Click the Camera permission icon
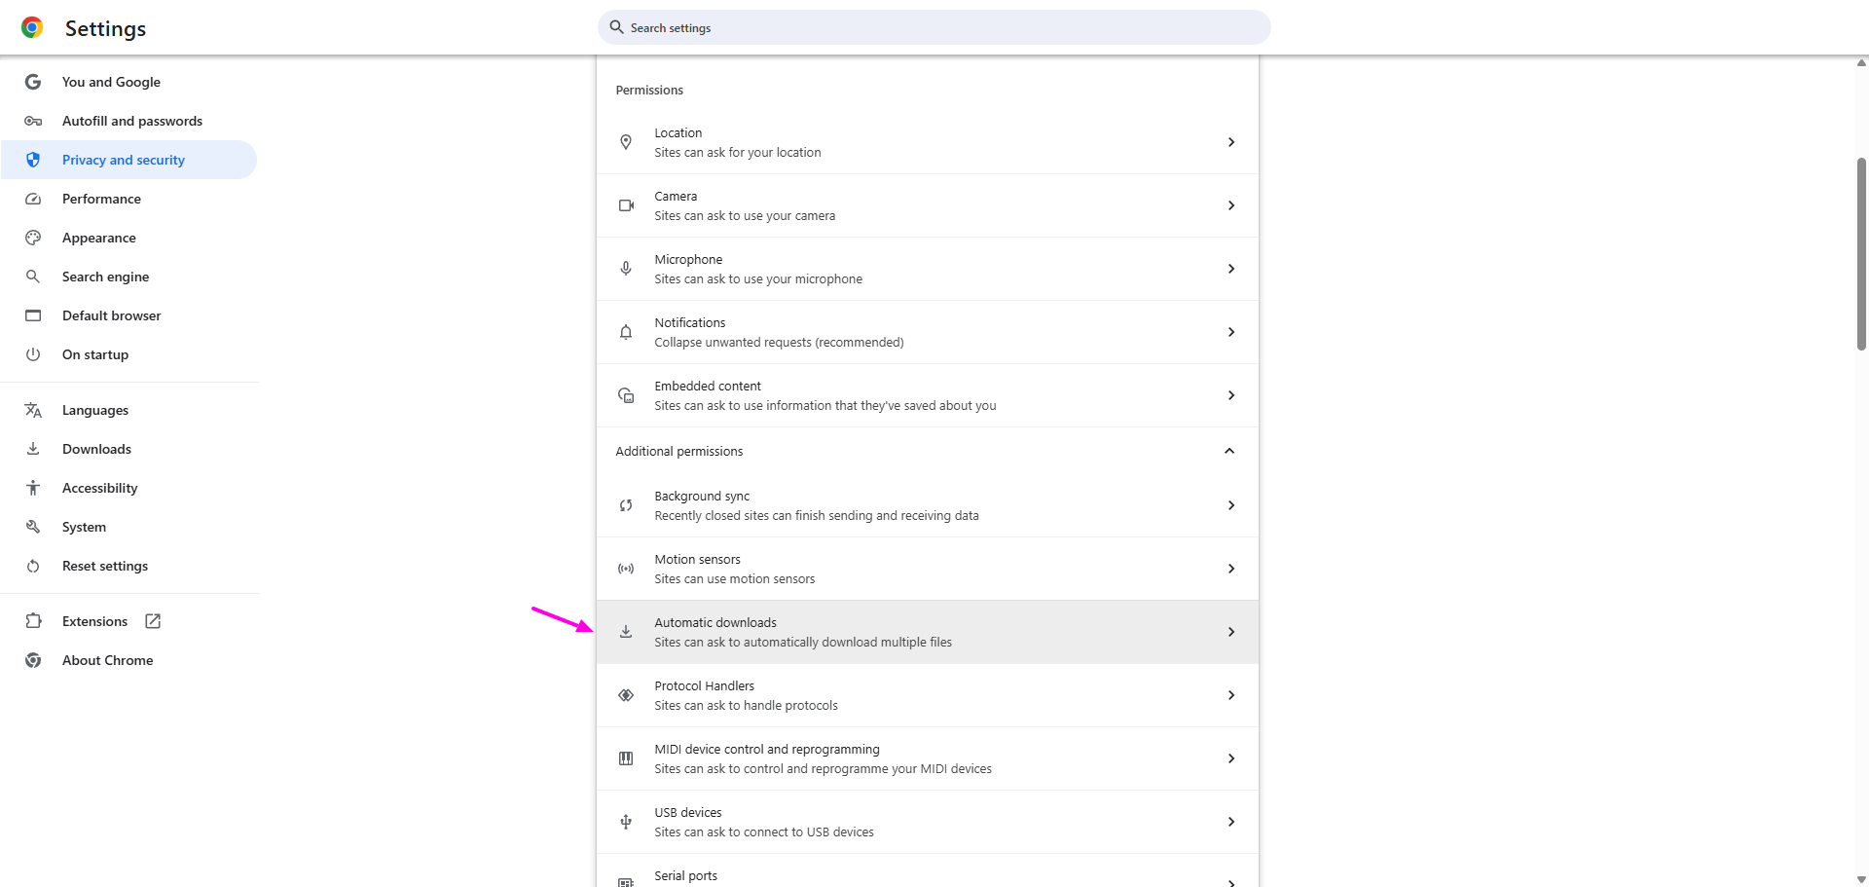Screen dimensions: 1869x887 tap(626, 205)
